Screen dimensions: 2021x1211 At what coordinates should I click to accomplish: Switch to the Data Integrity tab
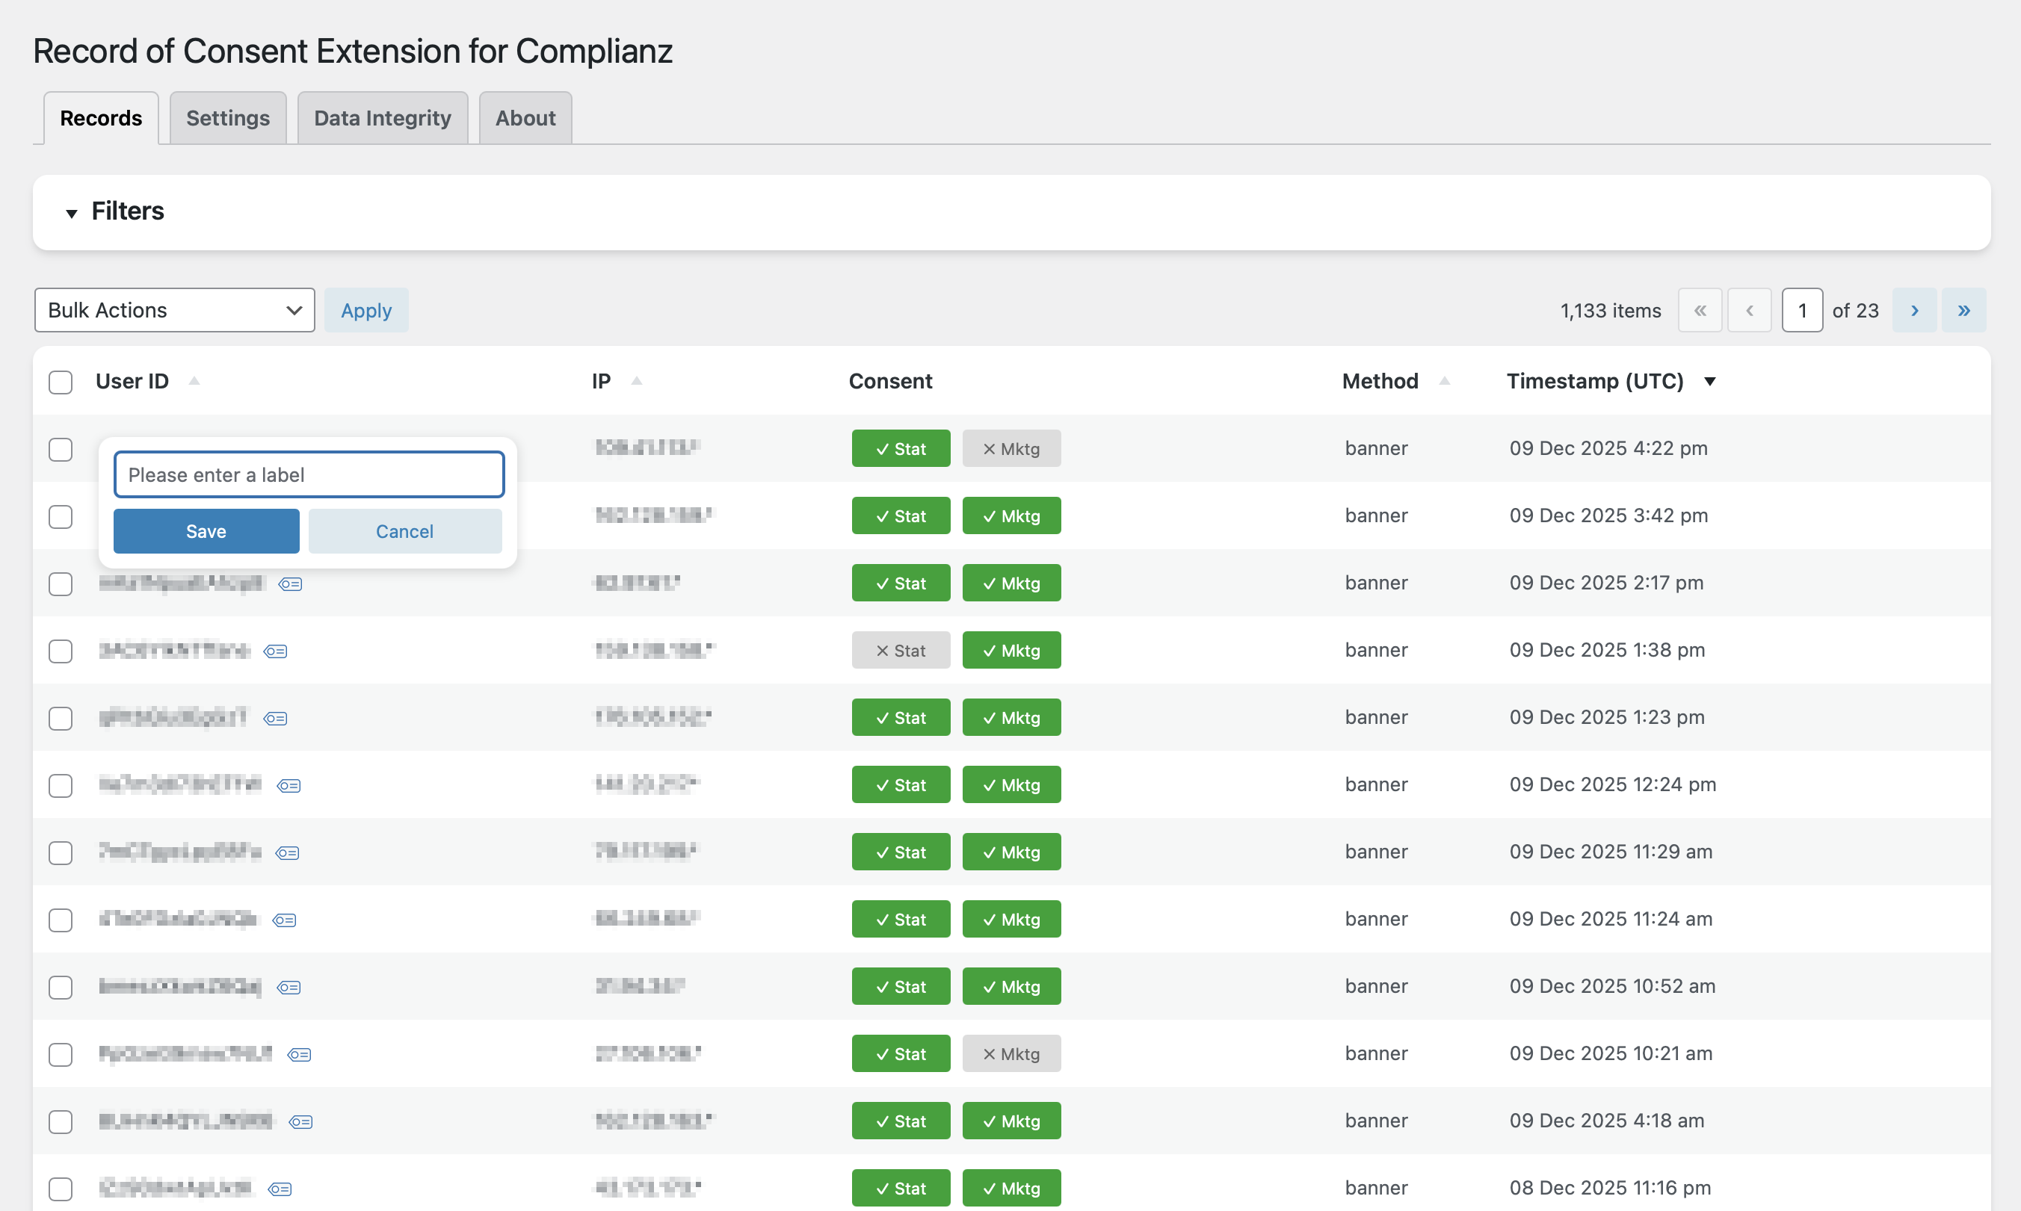(x=382, y=118)
